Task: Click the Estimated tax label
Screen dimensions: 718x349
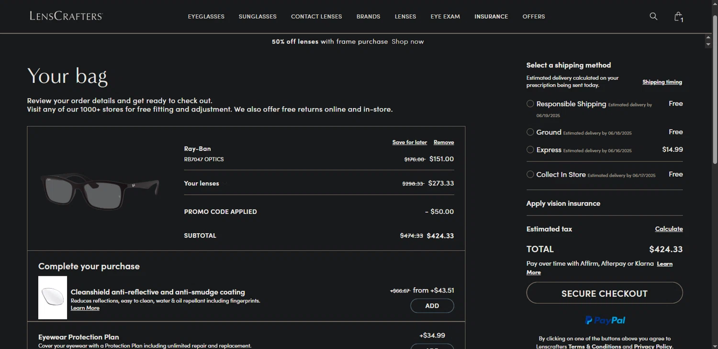Action: (x=549, y=229)
